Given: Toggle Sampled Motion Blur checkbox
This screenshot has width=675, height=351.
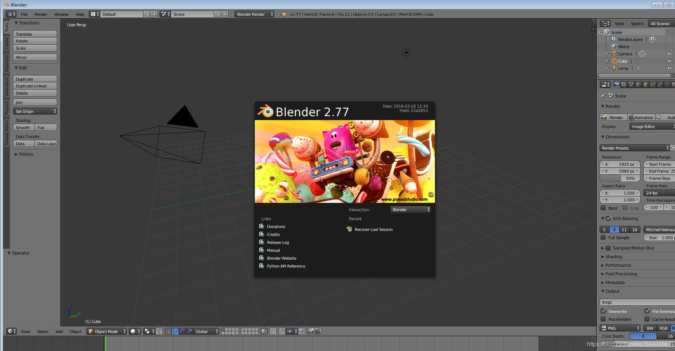Looking at the screenshot, I should click(608, 248).
